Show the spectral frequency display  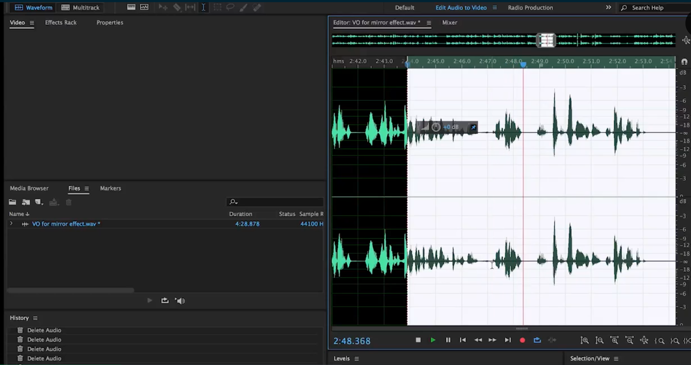tap(131, 7)
